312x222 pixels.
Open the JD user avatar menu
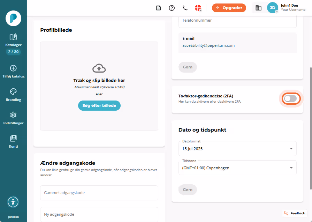(x=272, y=8)
